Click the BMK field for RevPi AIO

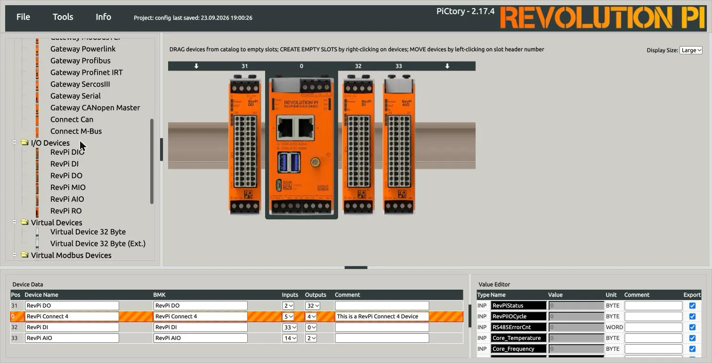point(201,338)
